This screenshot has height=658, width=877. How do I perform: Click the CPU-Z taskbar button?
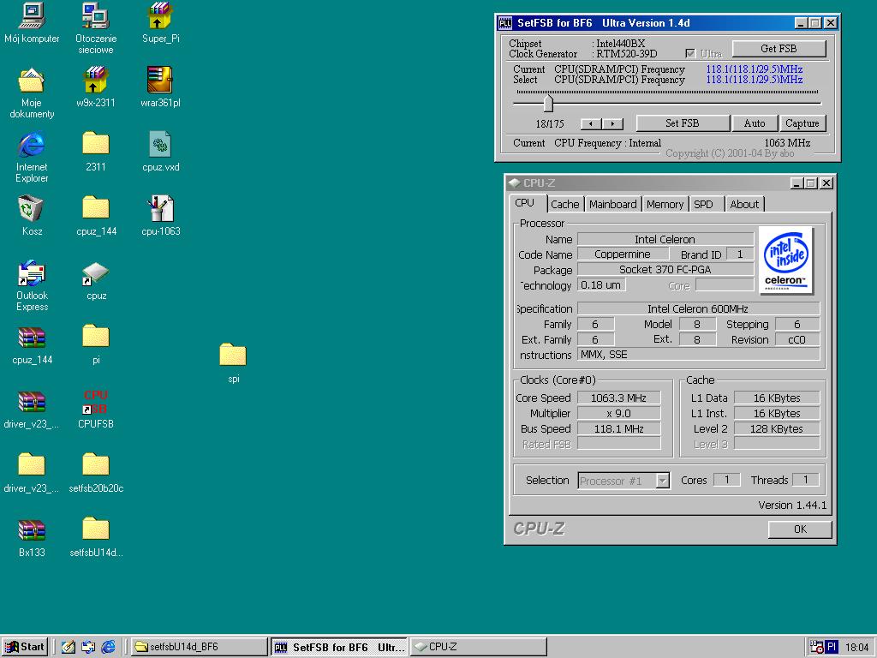(478, 647)
